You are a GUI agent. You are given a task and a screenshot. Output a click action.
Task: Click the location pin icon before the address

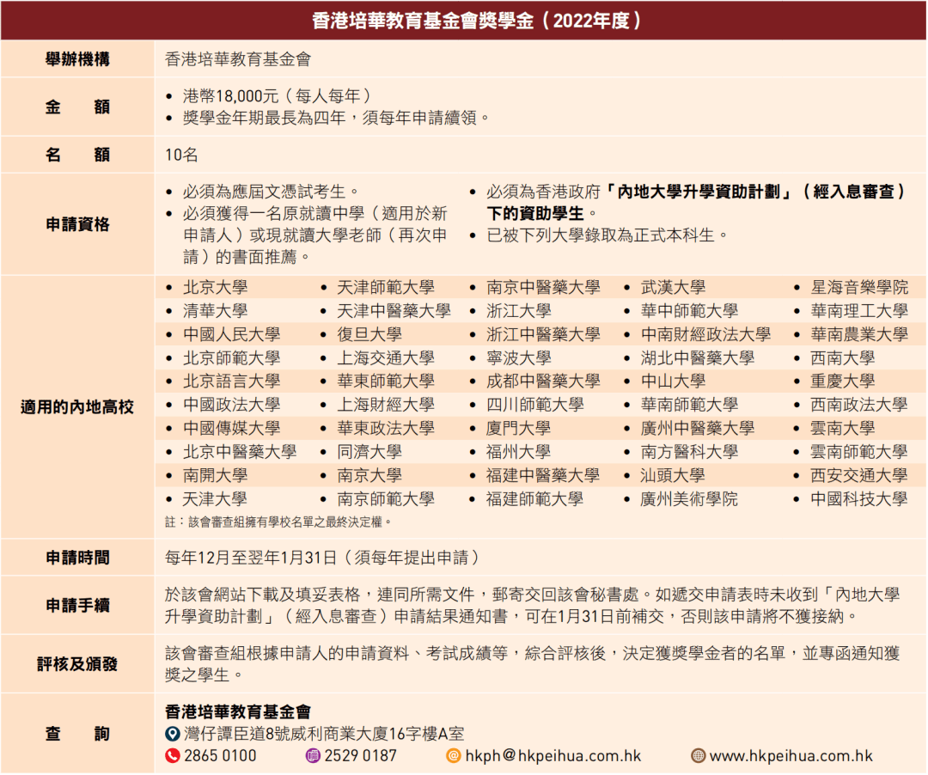tap(172, 734)
